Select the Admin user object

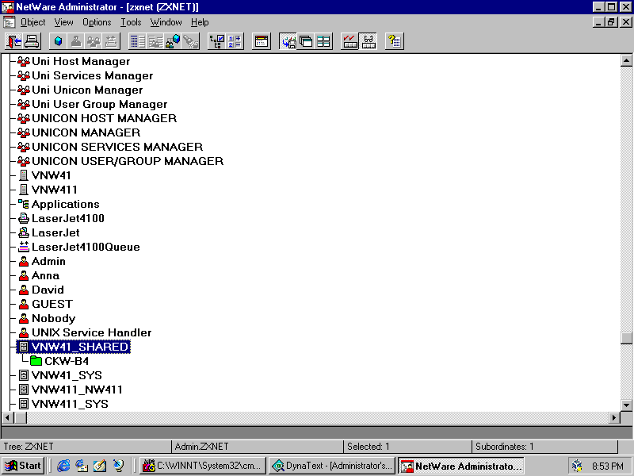pyautogui.click(x=48, y=262)
